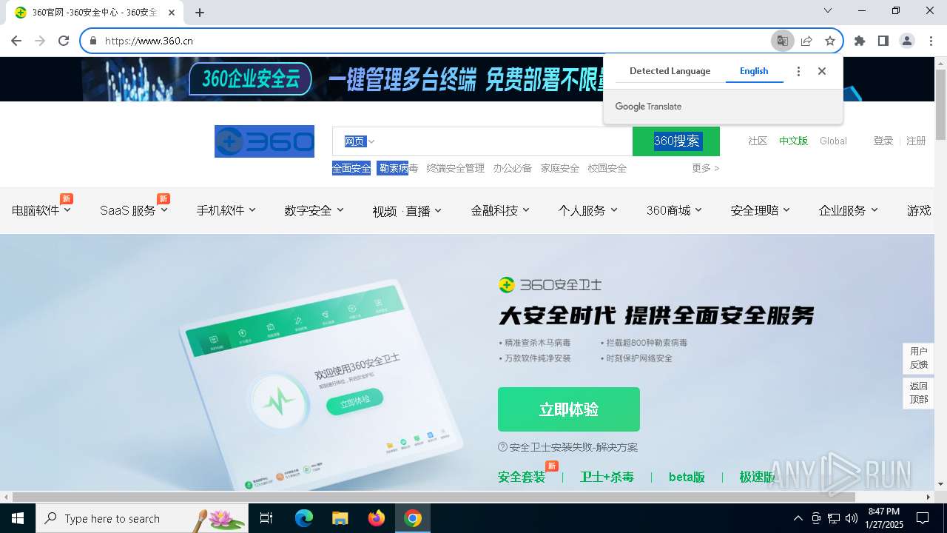Image resolution: width=947 pixels, height=533 pixels.
Task: Click the share page icon
Action: tap(806, 41)
